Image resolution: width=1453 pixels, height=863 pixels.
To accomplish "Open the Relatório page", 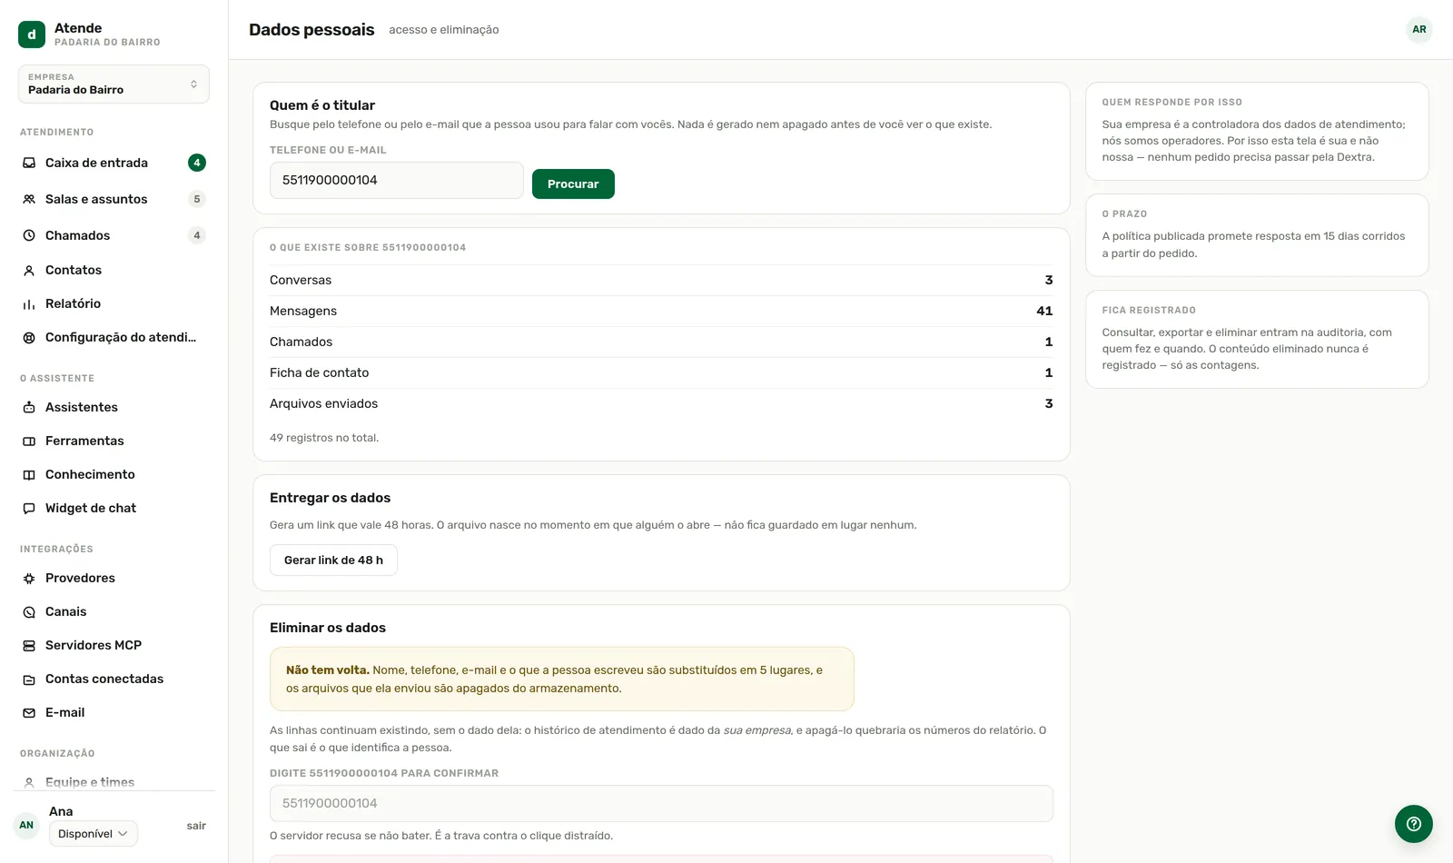I will pyautogui.click(x=114, y=303).
